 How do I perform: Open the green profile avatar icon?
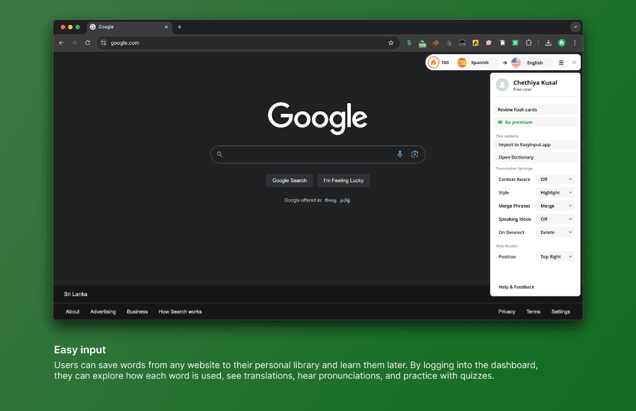coord(561,43)
